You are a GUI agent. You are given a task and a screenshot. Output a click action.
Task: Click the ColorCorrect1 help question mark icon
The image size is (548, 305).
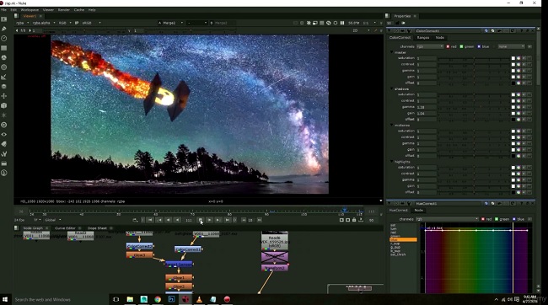(x=521, y=30)
